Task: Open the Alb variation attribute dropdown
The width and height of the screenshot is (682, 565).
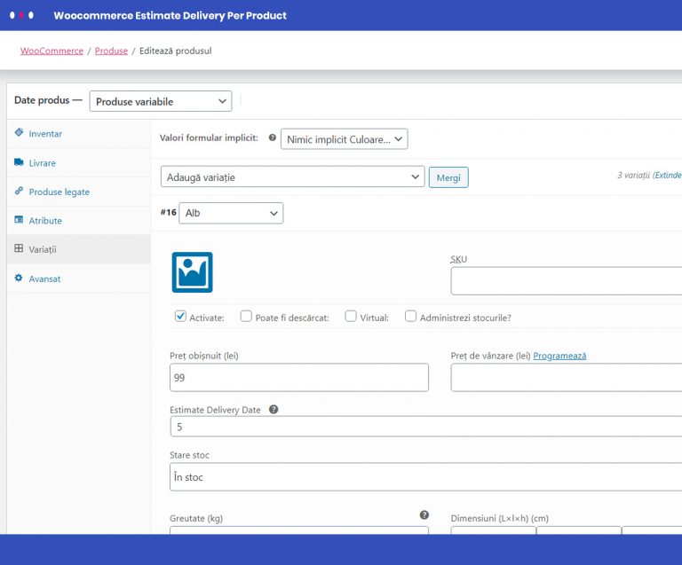Action: [x=231, y=213]
